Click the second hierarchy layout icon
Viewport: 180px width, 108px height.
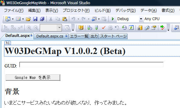click(x=13, y=28)
